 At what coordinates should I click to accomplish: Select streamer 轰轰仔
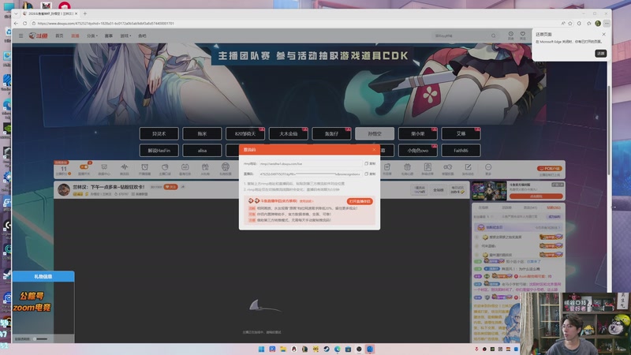click(x=331, y=133)
